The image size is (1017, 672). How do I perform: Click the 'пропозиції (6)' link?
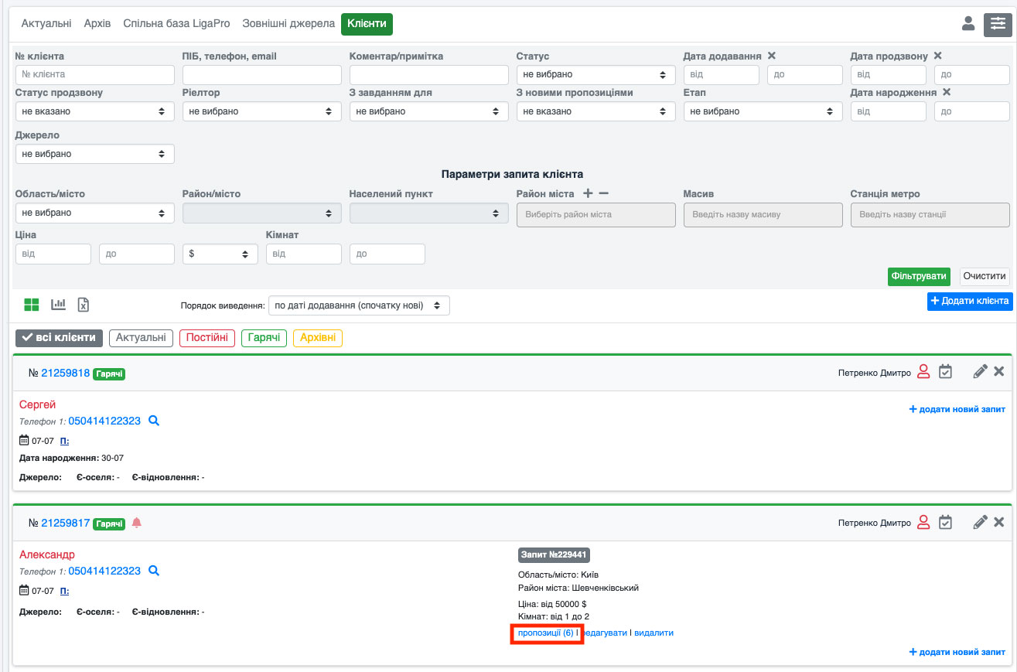tap(545, 633)
